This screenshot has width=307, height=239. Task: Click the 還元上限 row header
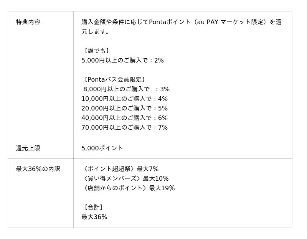(x=28, y=148)
